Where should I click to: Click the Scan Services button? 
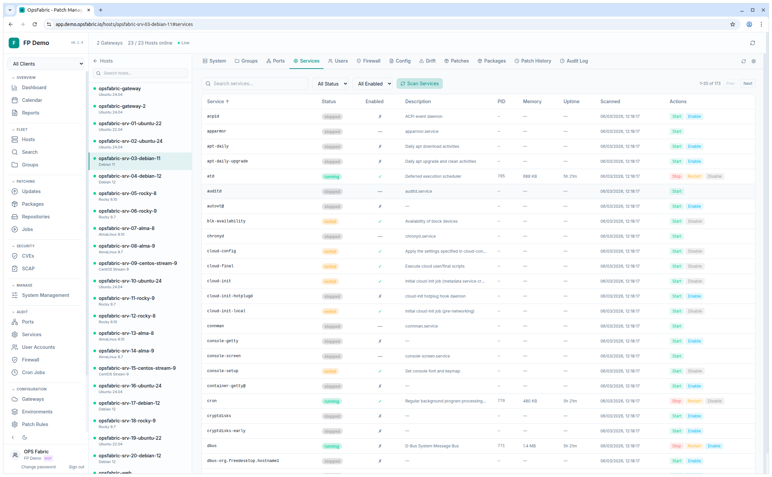pos(420,84)
